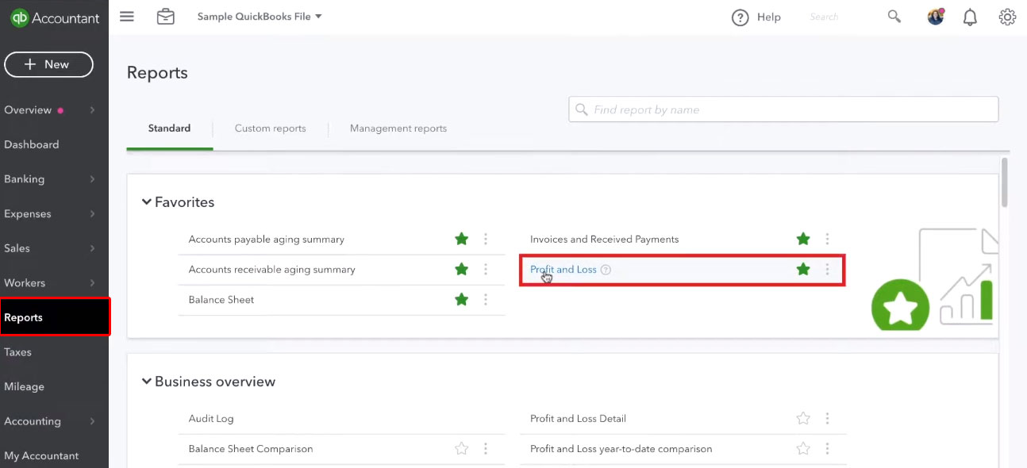This screenshot has height=468, width=1027.
Task: Collapse the Business overview section
Action: pyautogui.click(x=146, y=382)
